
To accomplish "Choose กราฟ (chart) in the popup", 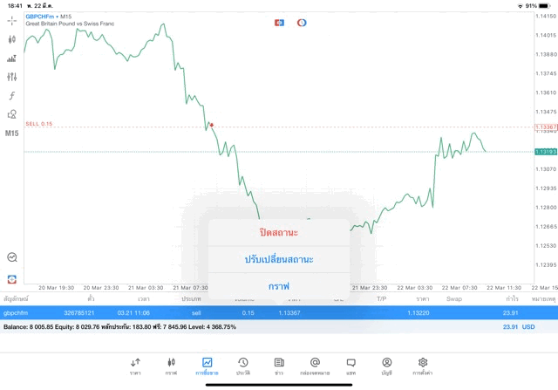I will [279, 286].
